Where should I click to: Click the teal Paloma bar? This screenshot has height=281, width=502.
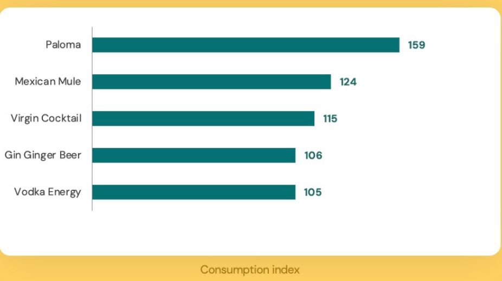[246, 45]
